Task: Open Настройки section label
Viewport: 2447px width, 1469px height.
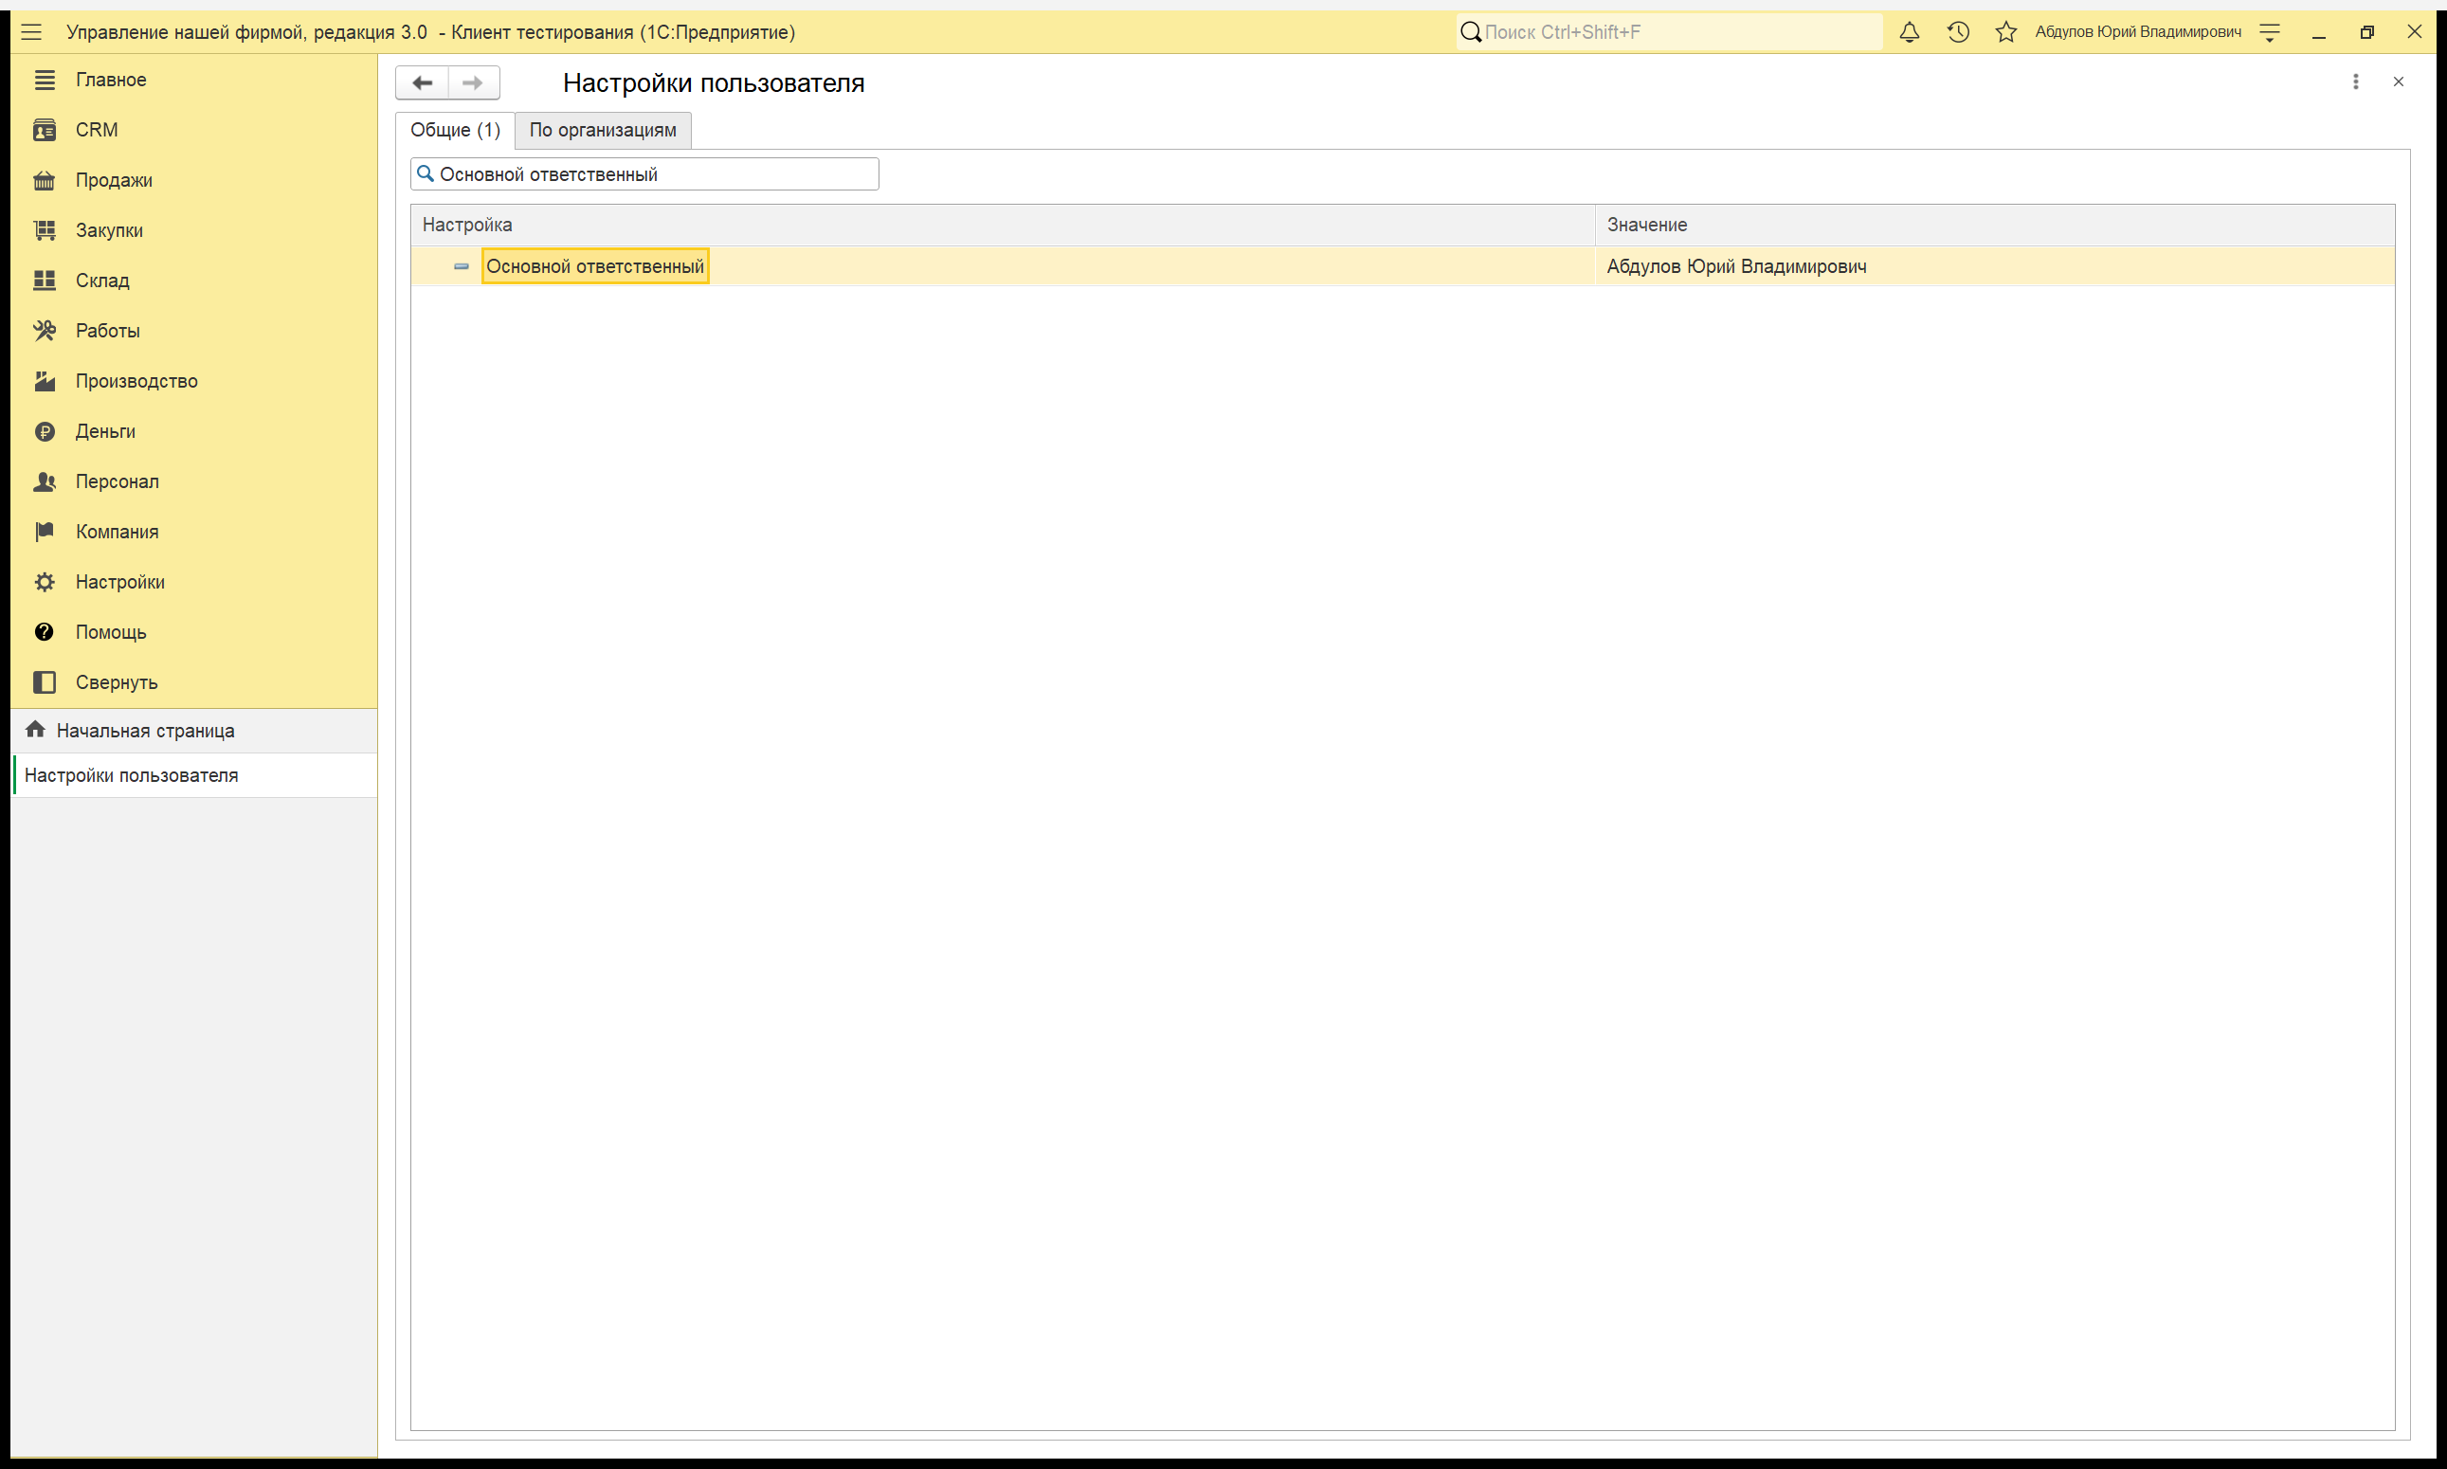Action: point(119,582)
